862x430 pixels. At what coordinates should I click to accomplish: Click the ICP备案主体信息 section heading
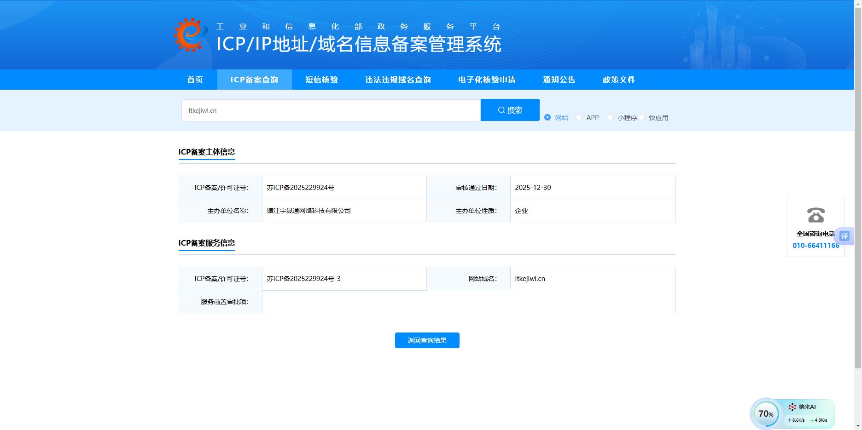tap(207, 152)
